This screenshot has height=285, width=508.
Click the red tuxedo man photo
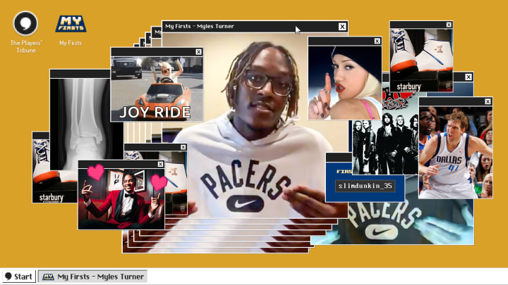121,198
